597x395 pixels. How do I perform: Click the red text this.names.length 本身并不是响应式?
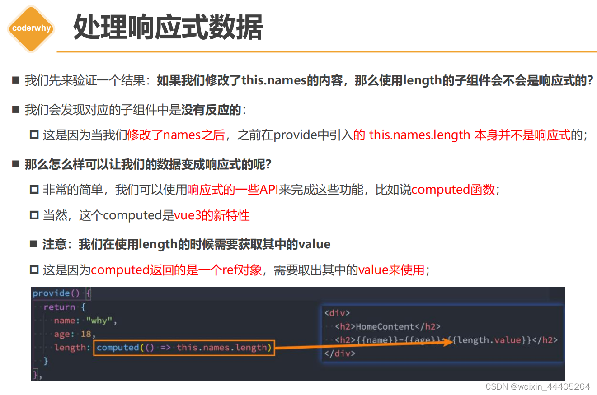click(470, 135)
